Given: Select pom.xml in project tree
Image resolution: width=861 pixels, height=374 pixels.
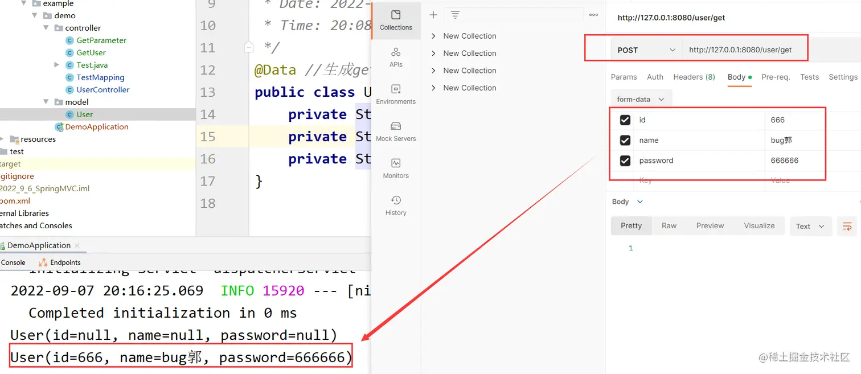Looking at the screenshot, I should [15, 201].
